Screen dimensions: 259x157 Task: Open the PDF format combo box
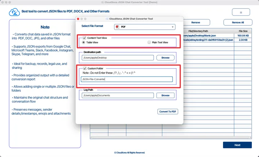(x=144, y=27)
